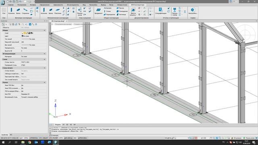Select the Стены walls tool
This screenshot has height=145, width=258.
tap(108, 11)
